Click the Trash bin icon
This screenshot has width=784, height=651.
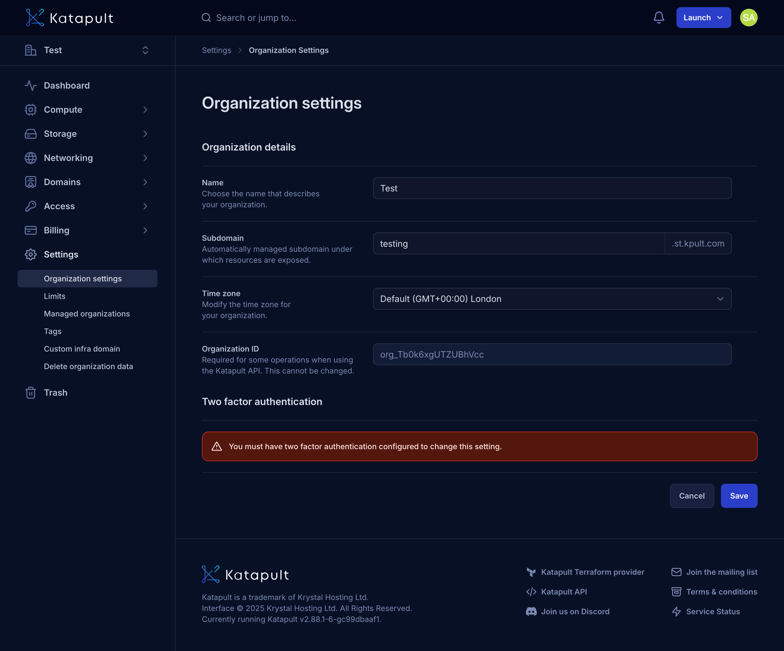click(31, 393)
